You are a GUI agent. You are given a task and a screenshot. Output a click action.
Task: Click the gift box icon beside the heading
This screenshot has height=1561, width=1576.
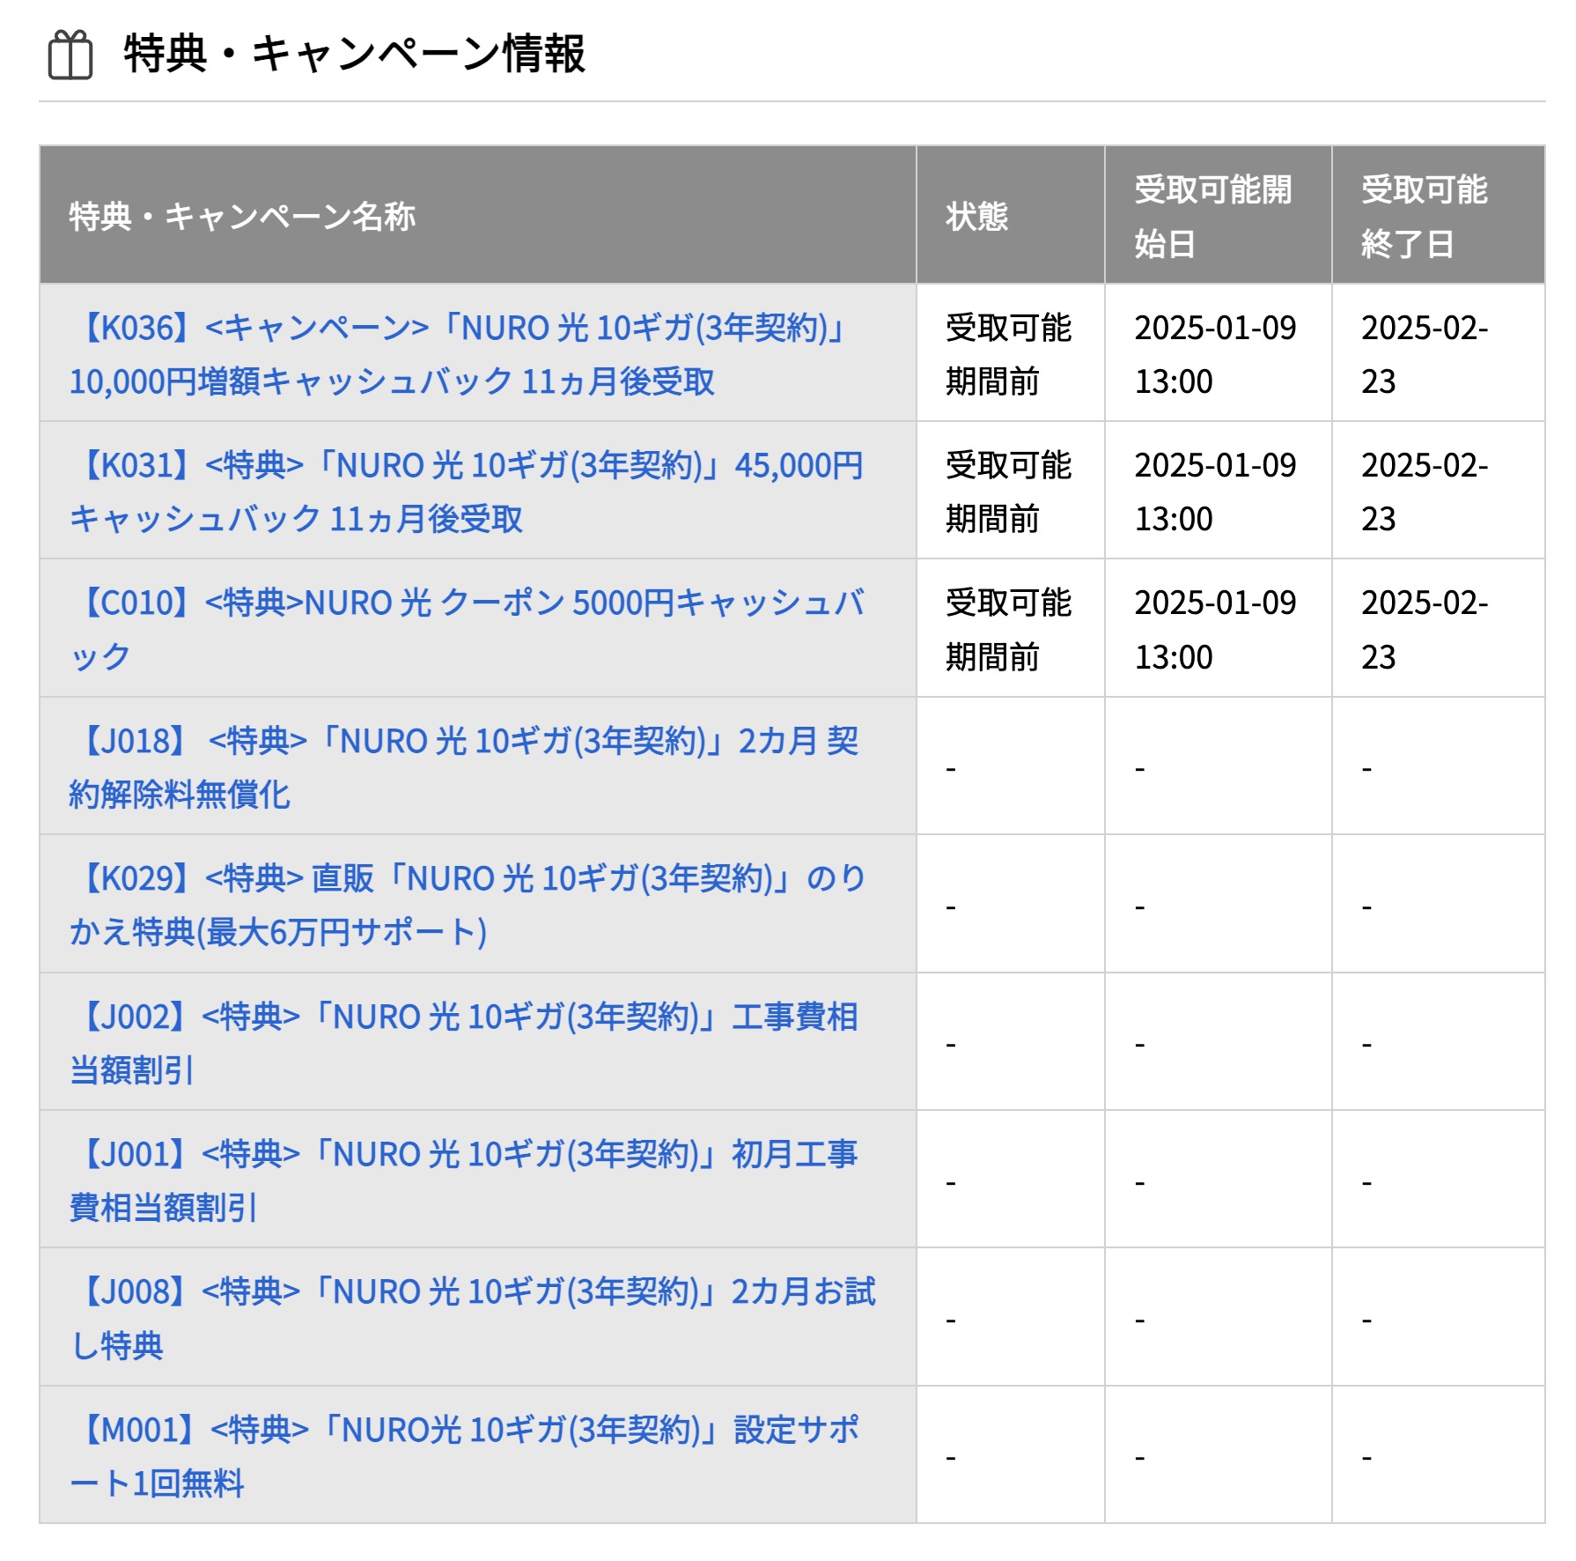70,55
